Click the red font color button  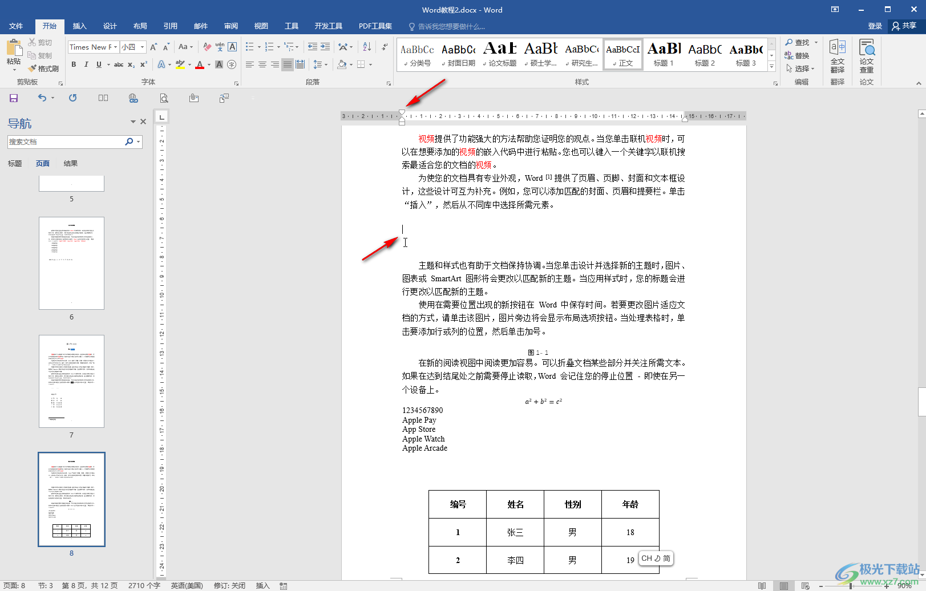(200, 64)
